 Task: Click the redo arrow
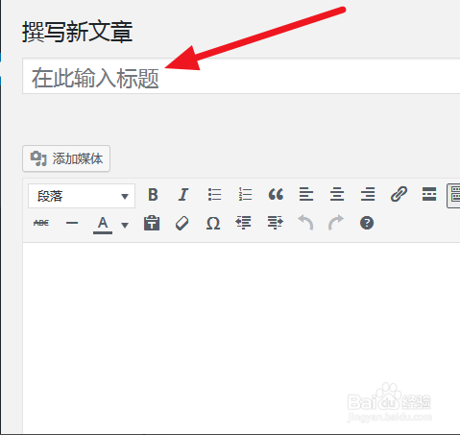336,223
